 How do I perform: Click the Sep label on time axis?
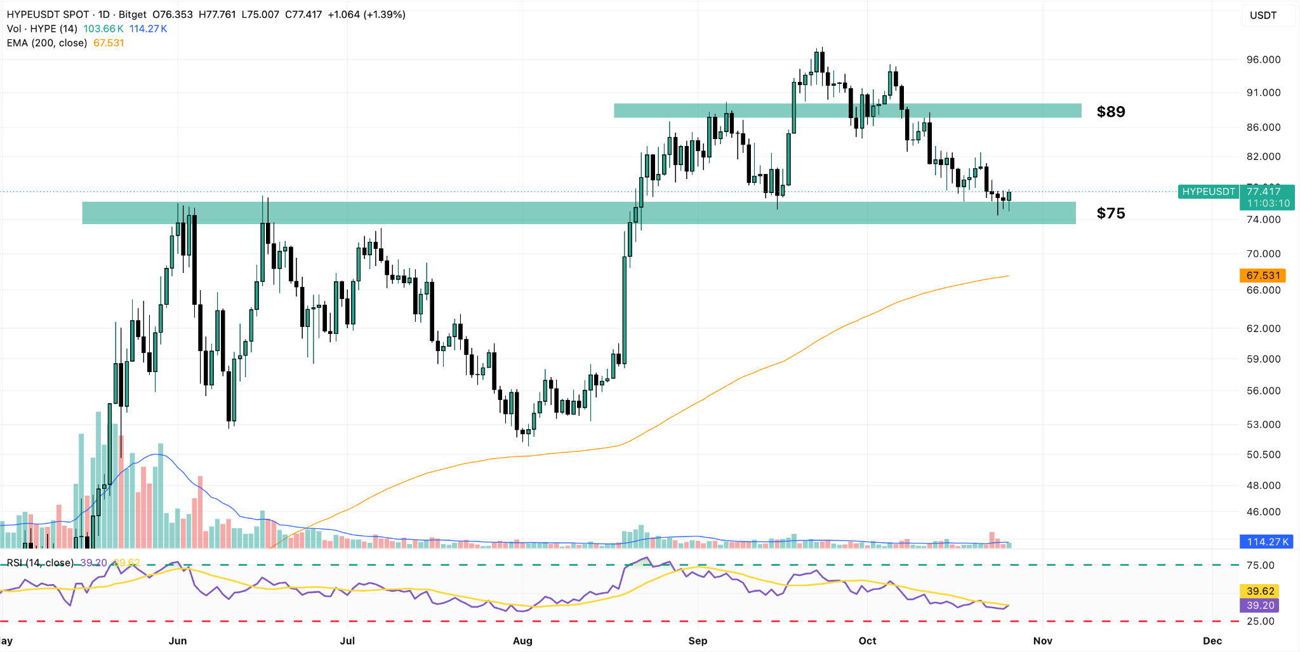698,641
